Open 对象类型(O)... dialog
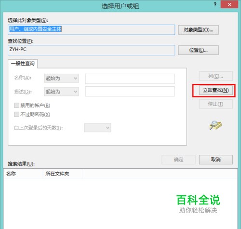 (198, 30)
